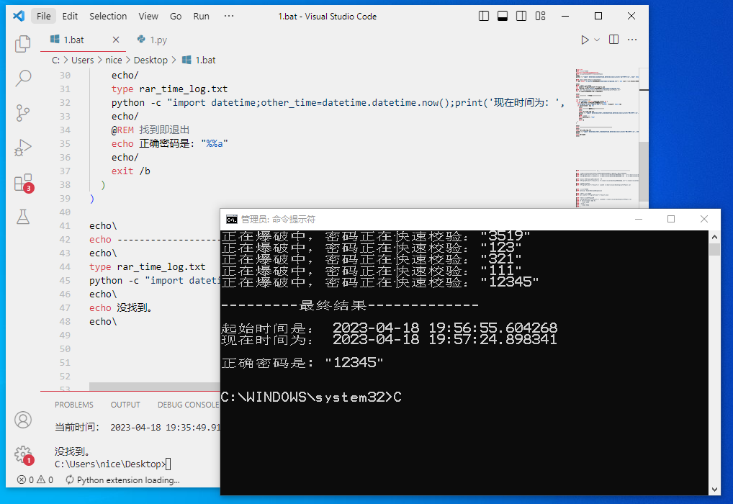733x504 pixels.
Task: Click the command prompt vertical scrollbar
Action: tap(714, 360)
